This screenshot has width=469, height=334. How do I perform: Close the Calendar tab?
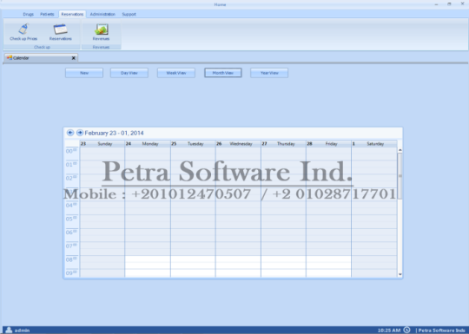[x=74, y=58]
